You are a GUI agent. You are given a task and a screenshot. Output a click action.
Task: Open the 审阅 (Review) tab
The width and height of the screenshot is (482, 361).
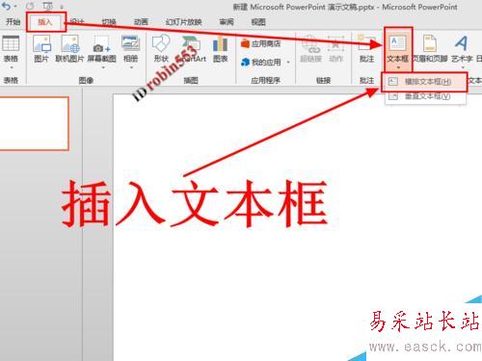[227, 22]
